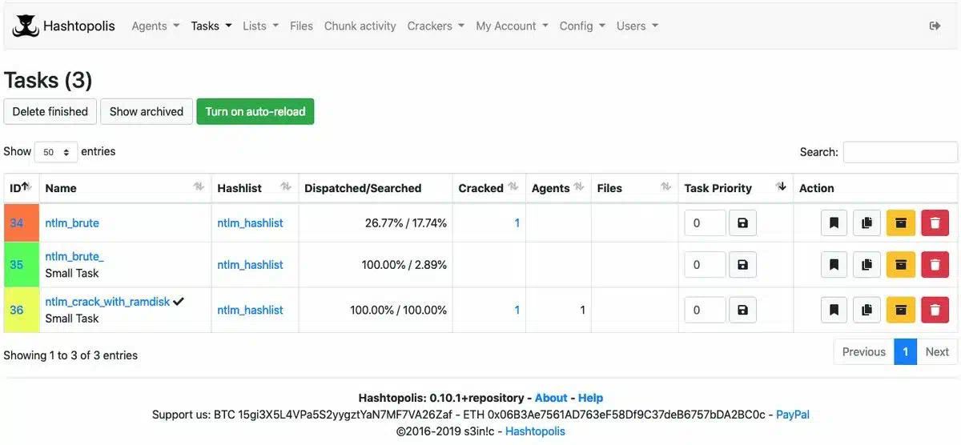Go to Files in navigation bar
This screenshot has width=961, height=445.
[x=301, y=26]
